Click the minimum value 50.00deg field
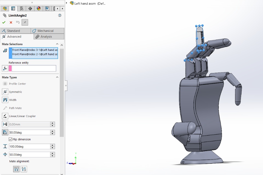The image size is (263, 175). (29, 154)
